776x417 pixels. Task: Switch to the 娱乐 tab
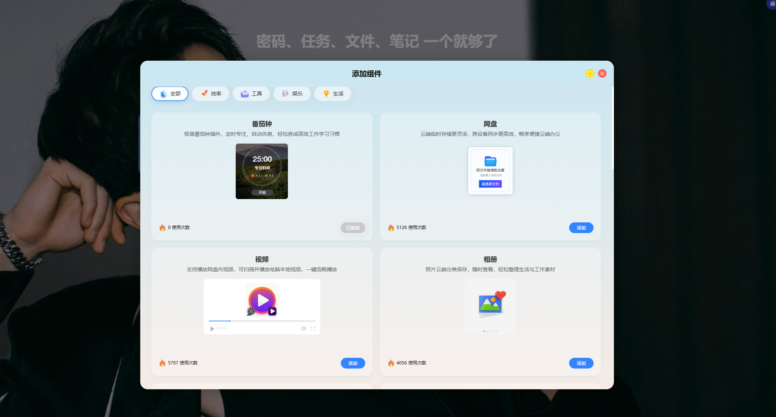pos(292,94)
